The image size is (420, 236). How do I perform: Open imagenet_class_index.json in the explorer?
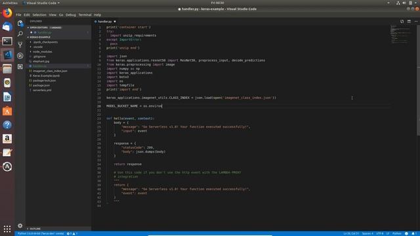pos(50,71)
